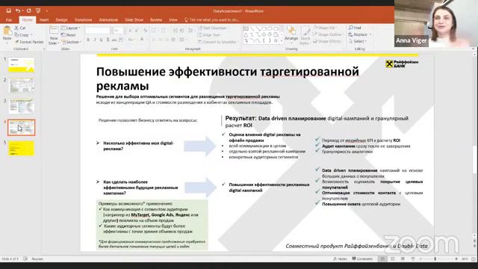Open the Transitions tab

(83, 20)
